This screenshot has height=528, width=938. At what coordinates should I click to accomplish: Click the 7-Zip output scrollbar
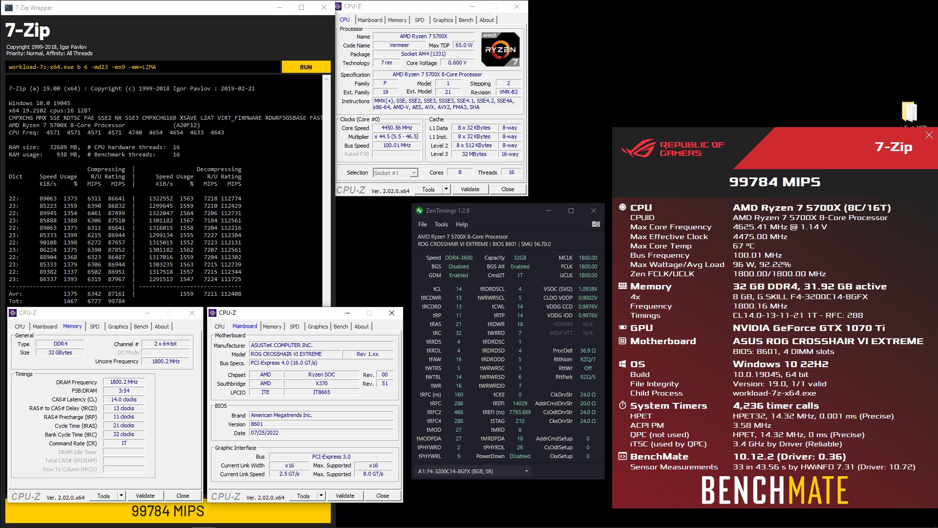[327, 191]
